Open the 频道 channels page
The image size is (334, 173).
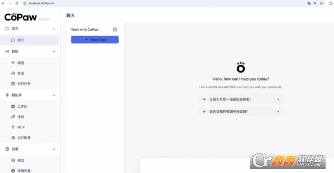[21, 63]
